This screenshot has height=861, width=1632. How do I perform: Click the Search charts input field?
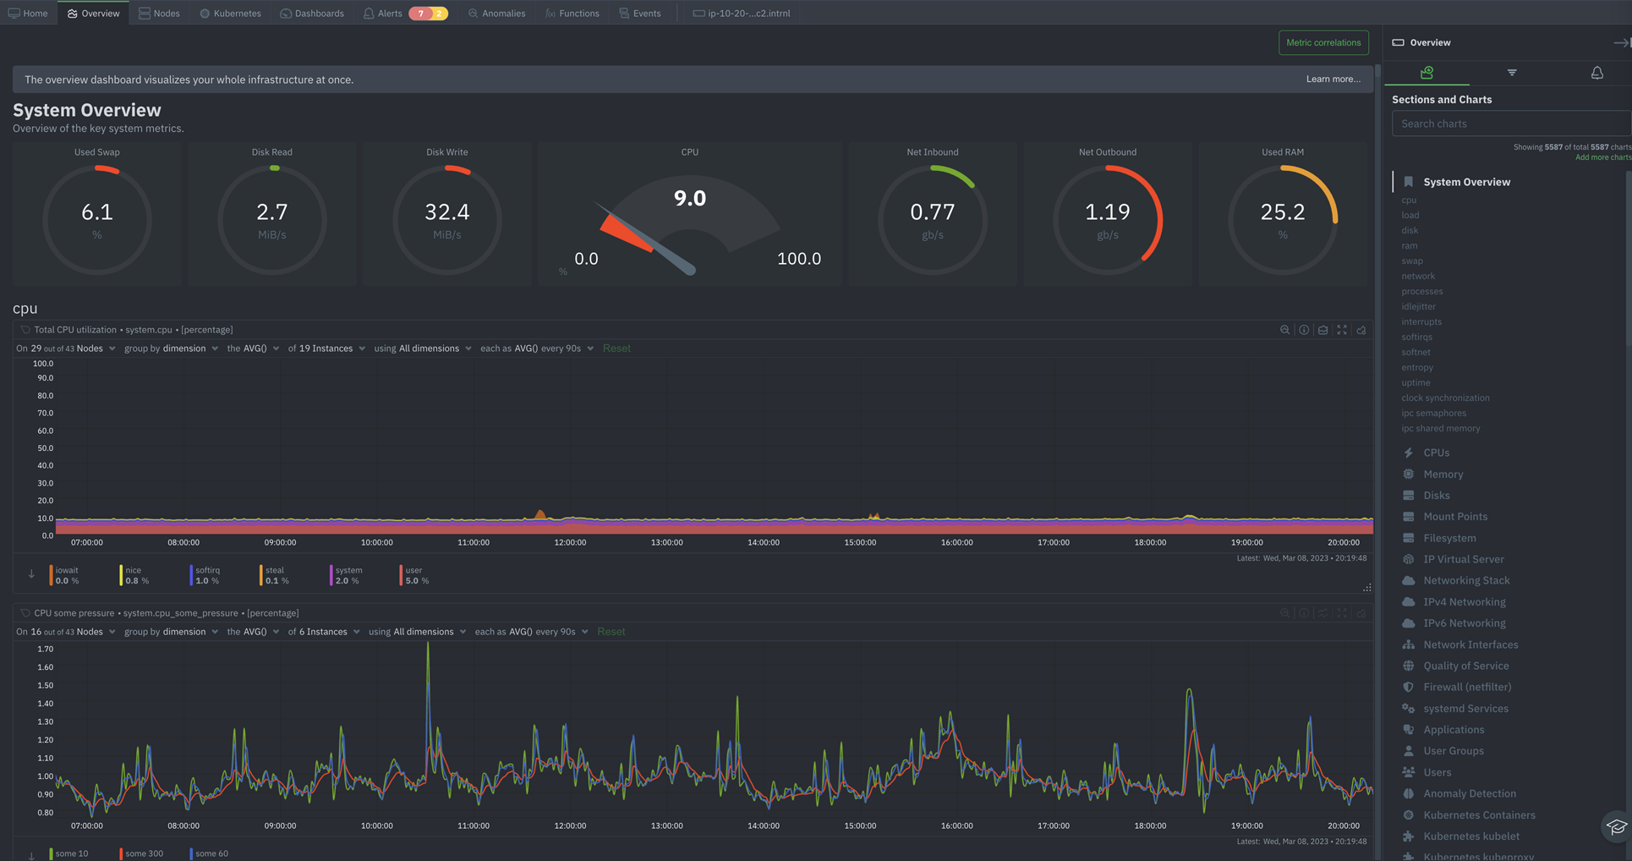(x=1510, y=123)
